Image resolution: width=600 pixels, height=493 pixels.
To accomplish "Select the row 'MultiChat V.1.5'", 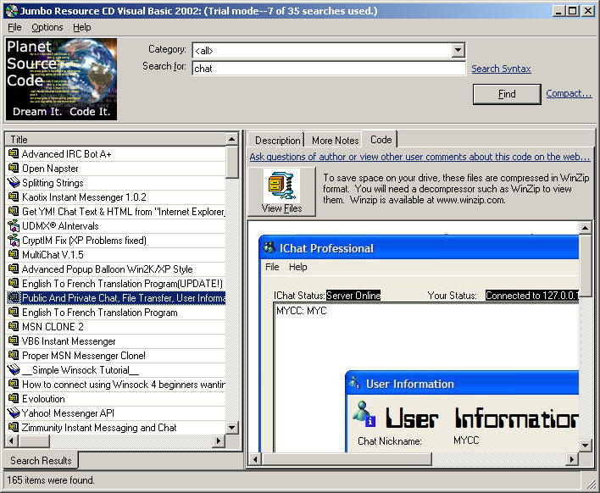I will click(x=115, y=255).
